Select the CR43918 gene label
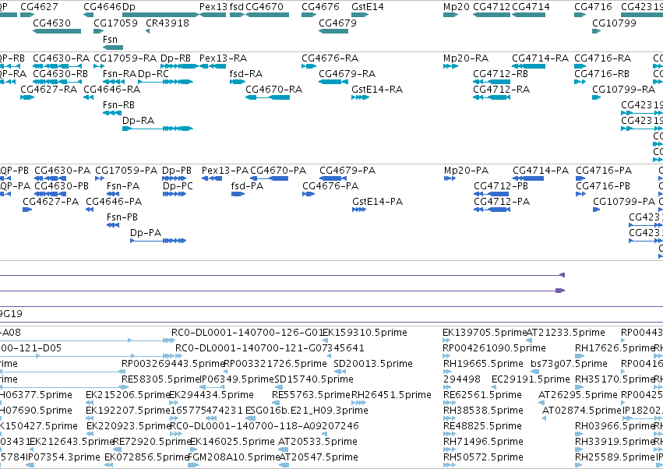663x469 pixels. (x=168, y=23)
